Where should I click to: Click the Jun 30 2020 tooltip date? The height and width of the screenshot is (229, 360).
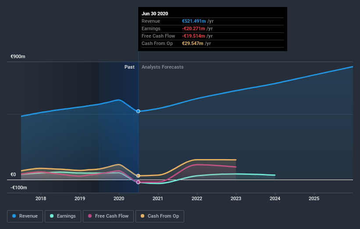(x=155, y=14)
